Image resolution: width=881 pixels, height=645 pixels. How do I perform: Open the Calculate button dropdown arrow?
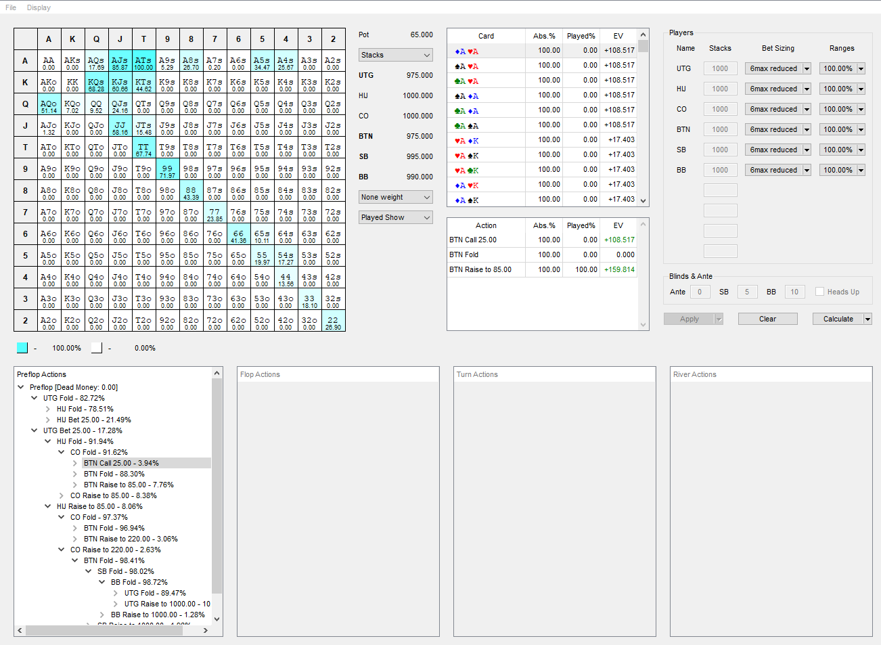tap(867, 319)
